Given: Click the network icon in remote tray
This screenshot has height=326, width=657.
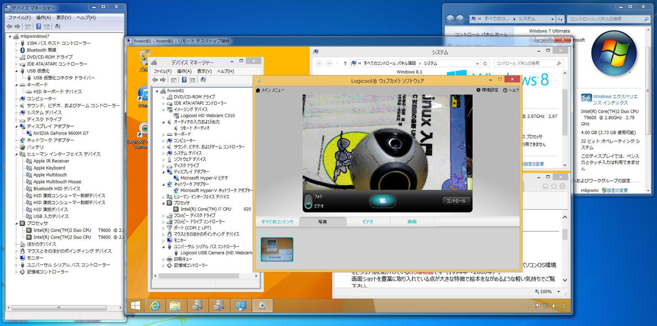Looking at the screenshot, I should (545, 306).
